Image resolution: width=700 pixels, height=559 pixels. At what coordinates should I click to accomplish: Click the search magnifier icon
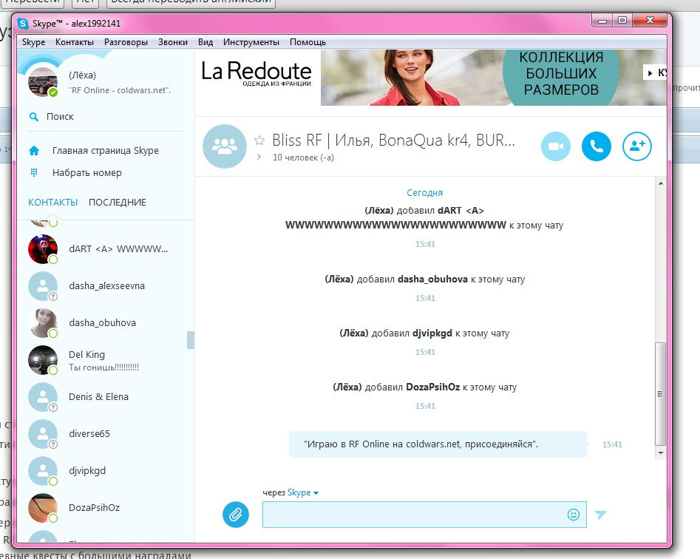click(34, 117)
